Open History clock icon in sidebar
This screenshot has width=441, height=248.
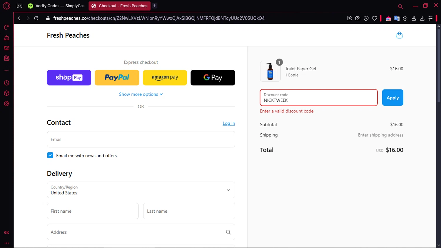(6, 83)
